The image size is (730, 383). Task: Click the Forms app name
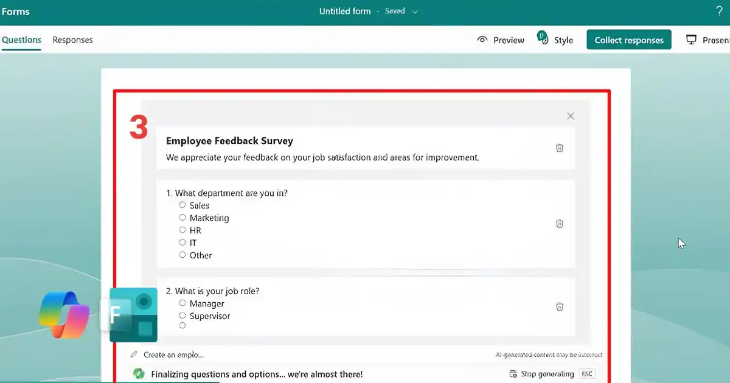coord(15,12)
